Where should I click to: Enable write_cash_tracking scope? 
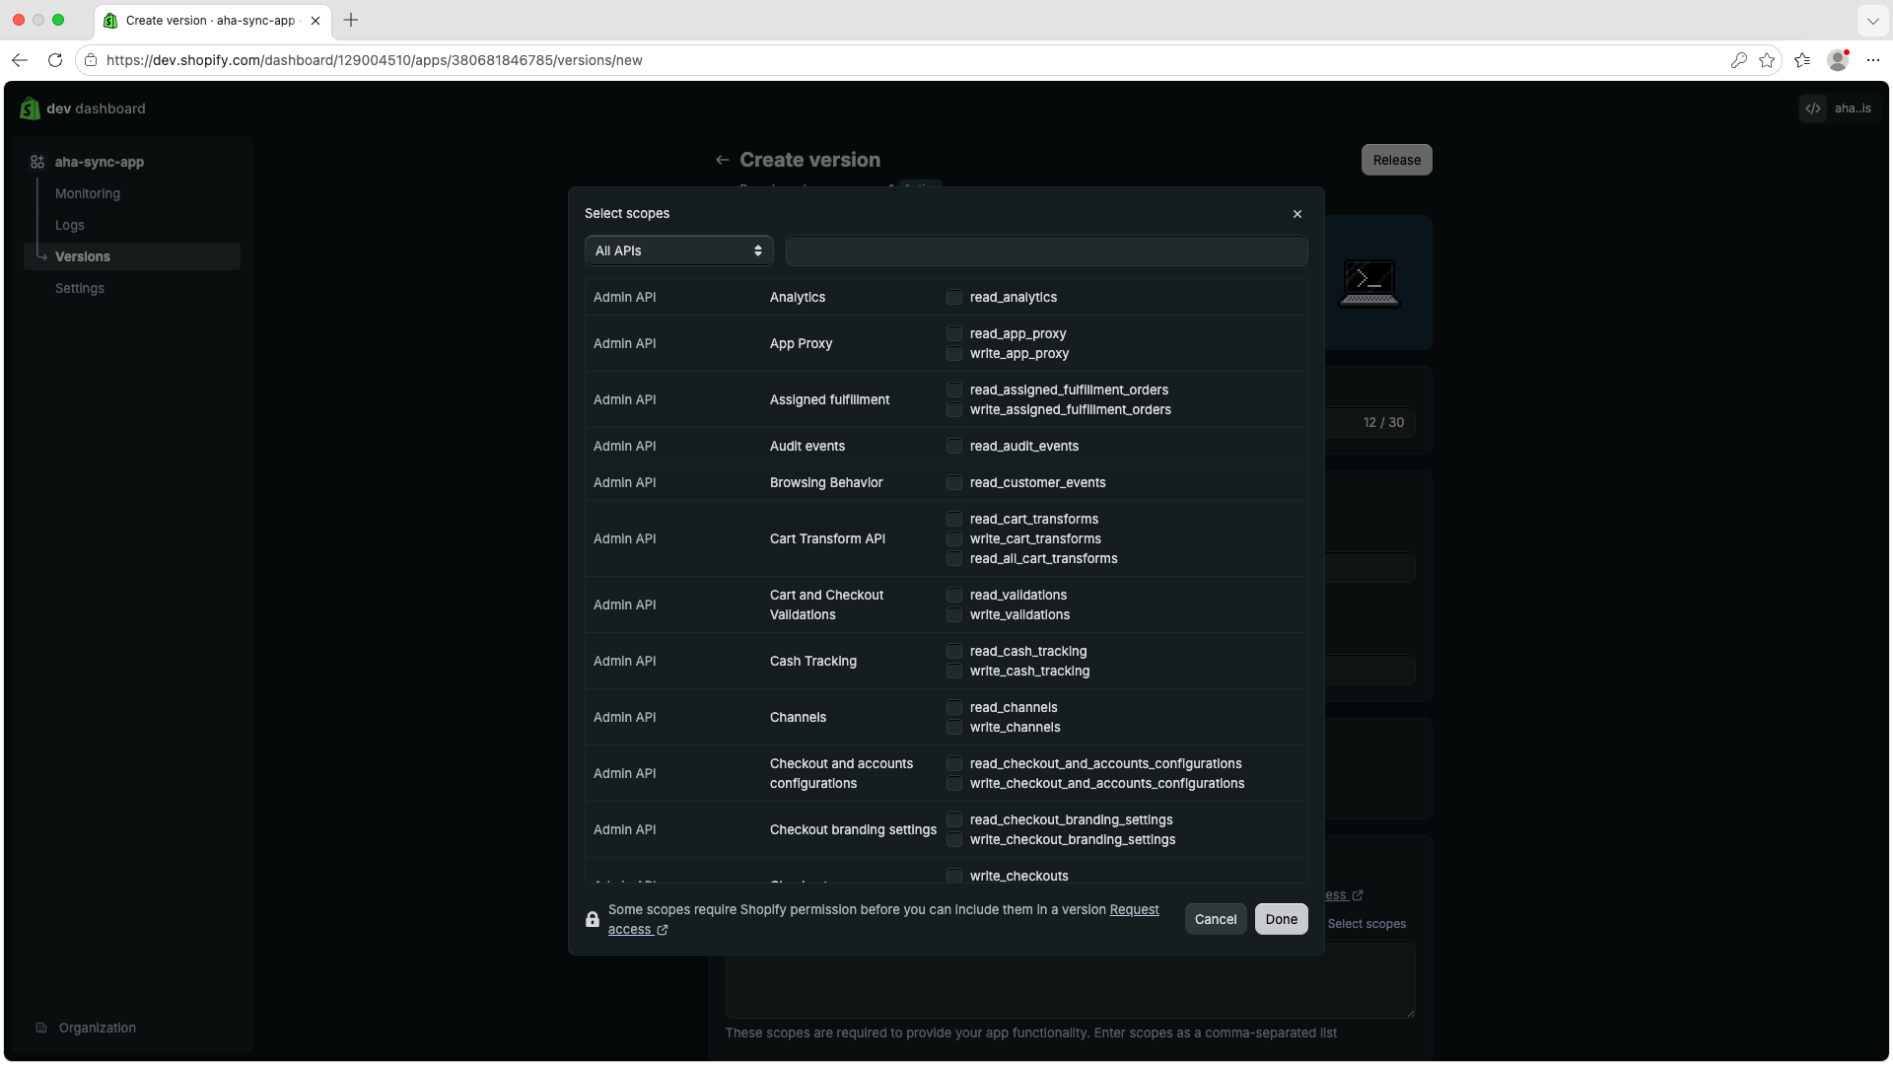(954, 671)
